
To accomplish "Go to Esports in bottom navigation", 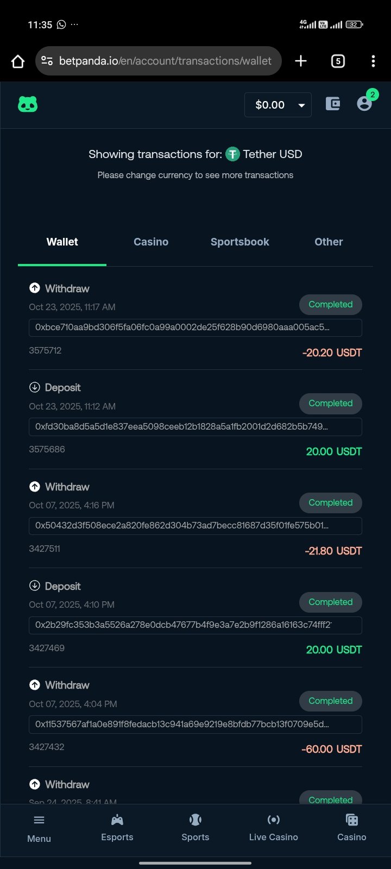I will [x=117, y=828].
